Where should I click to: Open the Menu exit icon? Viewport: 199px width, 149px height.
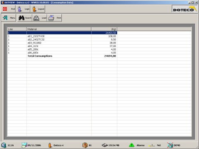tap(5, 18)
